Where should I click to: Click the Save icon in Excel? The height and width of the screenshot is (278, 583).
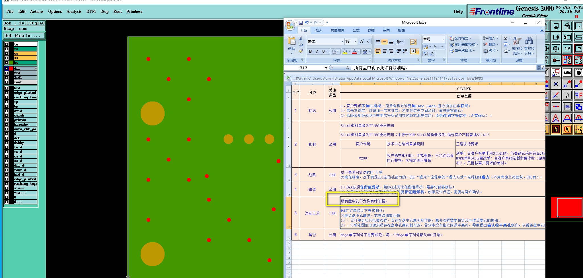tap(301, 22)
